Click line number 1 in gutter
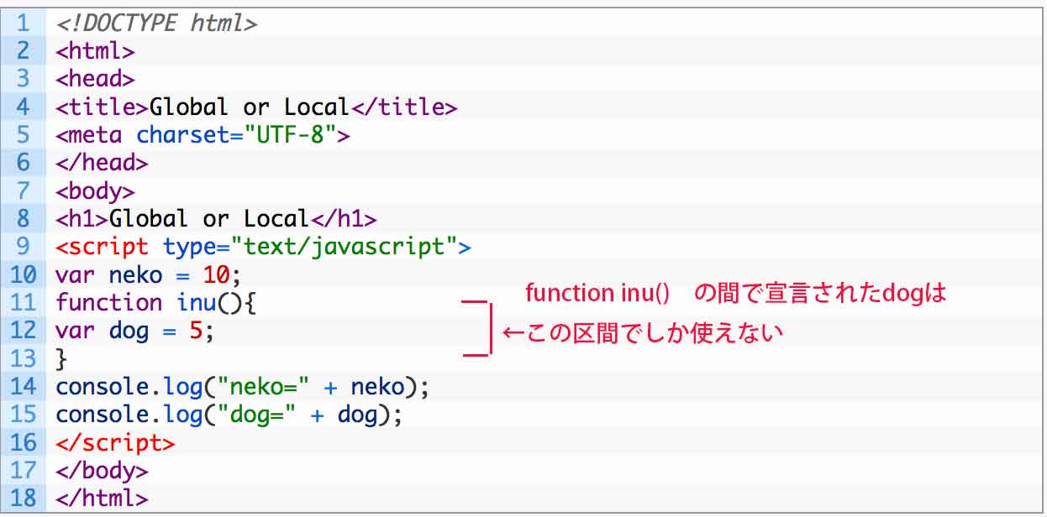 point(24,23)
